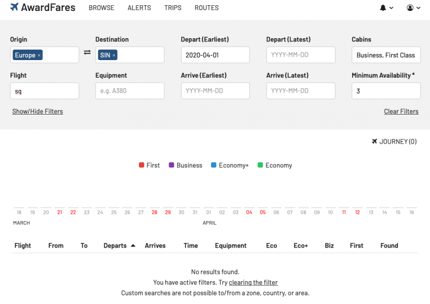Toggle Business class legend filter
The width and height of the screenshot is (430, 304).
(x=185, y=165)
